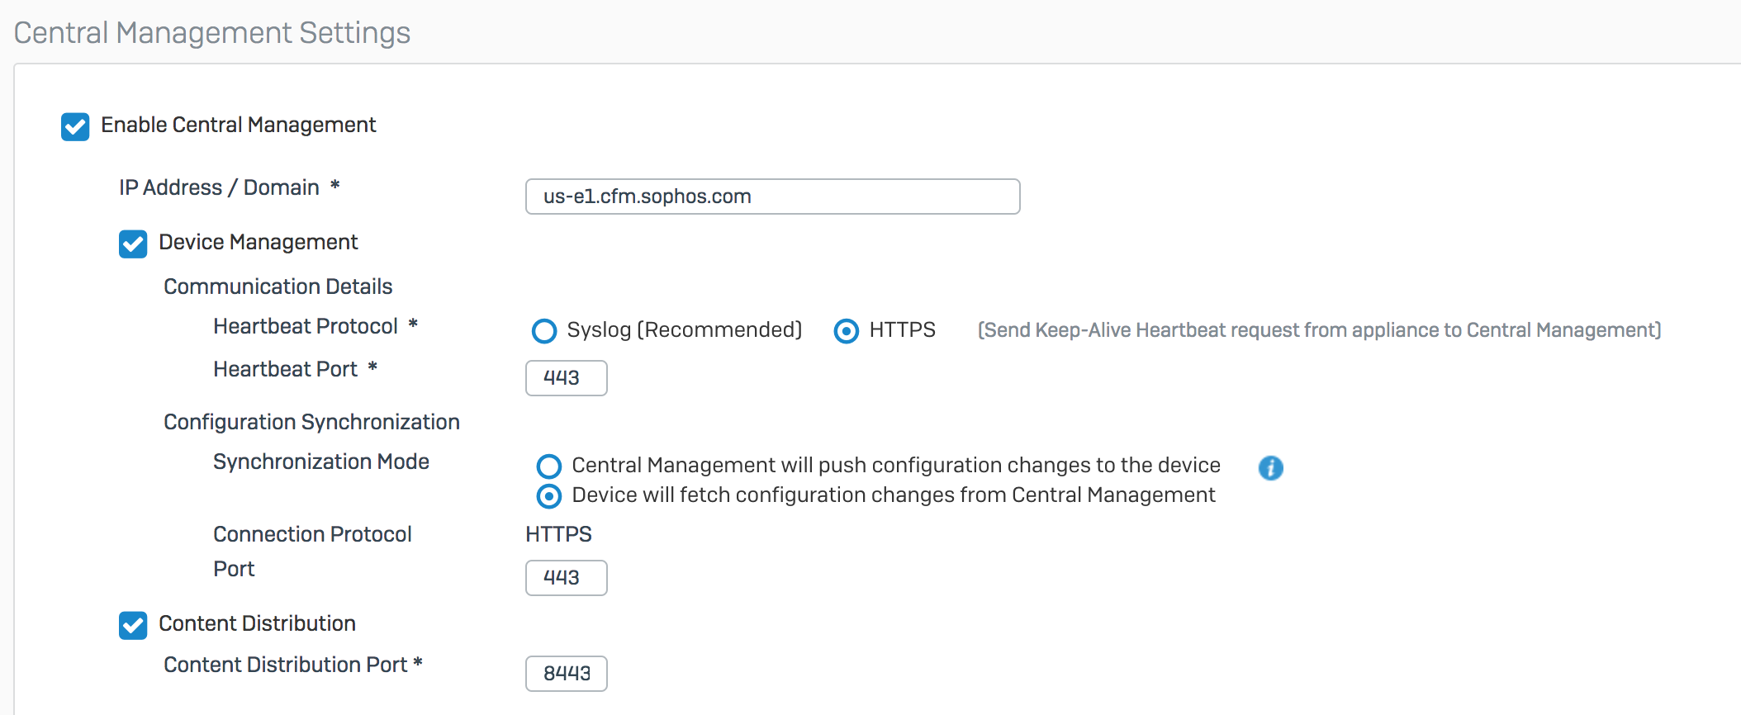
Task: Click the Keep-Alive Heartbeat hint text
Action: pyautogui.click(x=1320, y=330)
